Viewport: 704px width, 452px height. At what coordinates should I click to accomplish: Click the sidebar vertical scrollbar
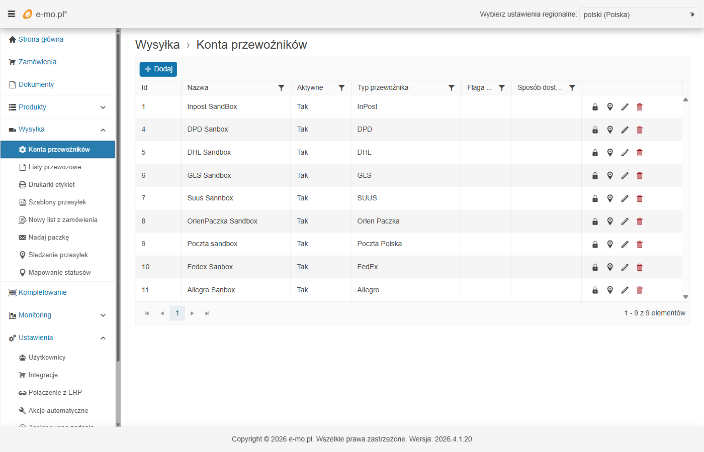(118, 201)
